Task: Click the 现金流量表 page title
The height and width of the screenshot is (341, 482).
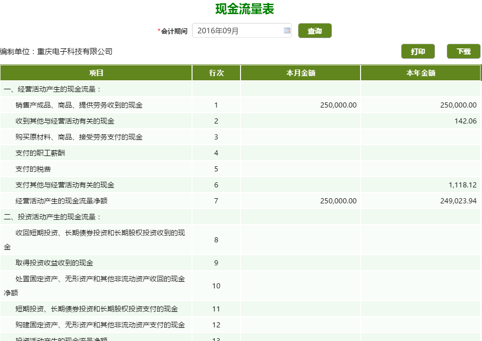Action: (244, 9)
